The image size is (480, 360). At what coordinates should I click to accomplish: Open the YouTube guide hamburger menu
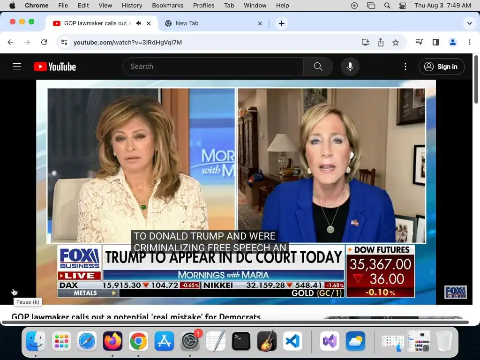17,67
